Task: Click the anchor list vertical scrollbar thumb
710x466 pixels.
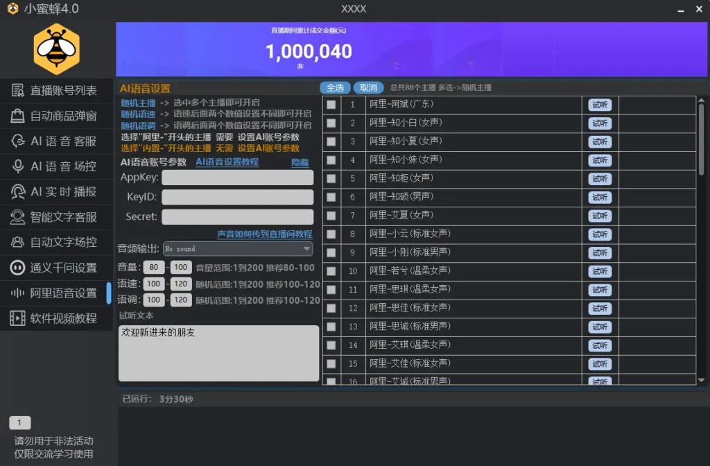Action: click(702, 139)
